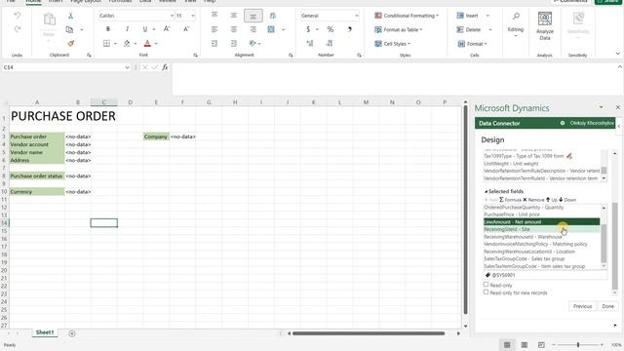Open Format as Table menu
This screenshot has width=624, height=351.
pyautogui.click(x=399, y=29)
